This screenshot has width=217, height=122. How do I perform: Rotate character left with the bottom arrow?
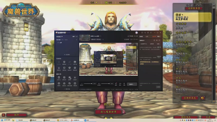(x=106, y=118)
